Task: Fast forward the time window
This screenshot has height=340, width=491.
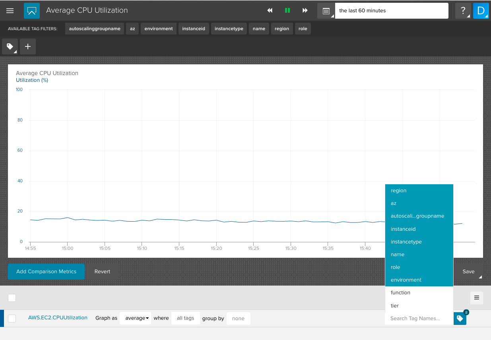Action: [305, 11]
